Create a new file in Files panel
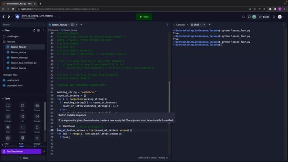Screen dimensions: 288x162 34,30
